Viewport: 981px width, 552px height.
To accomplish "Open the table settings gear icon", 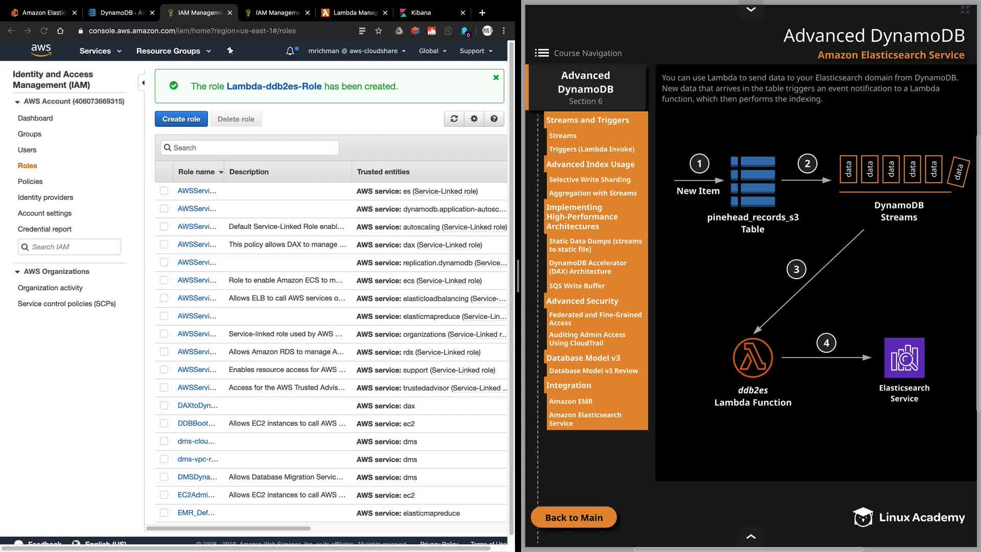I will (x=474, y=119).
